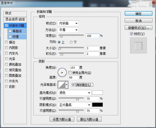Click the black shadow color swatch

(97, 105)
